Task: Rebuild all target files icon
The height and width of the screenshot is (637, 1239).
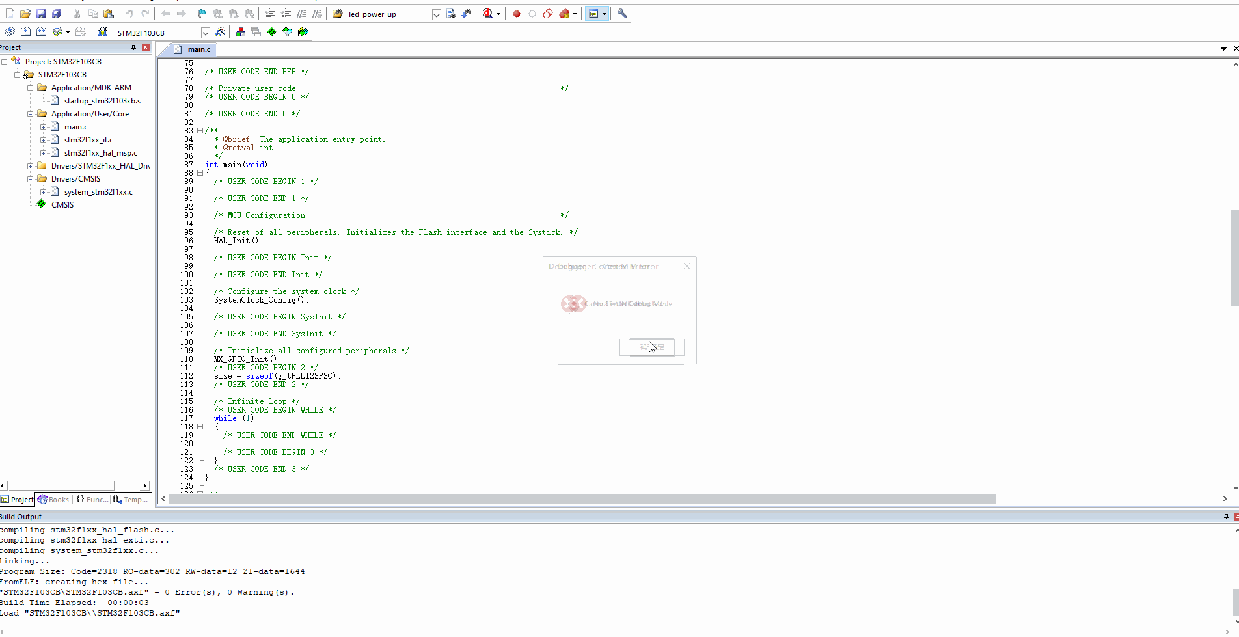Action: pyautogui.click(x=41, y=32)
